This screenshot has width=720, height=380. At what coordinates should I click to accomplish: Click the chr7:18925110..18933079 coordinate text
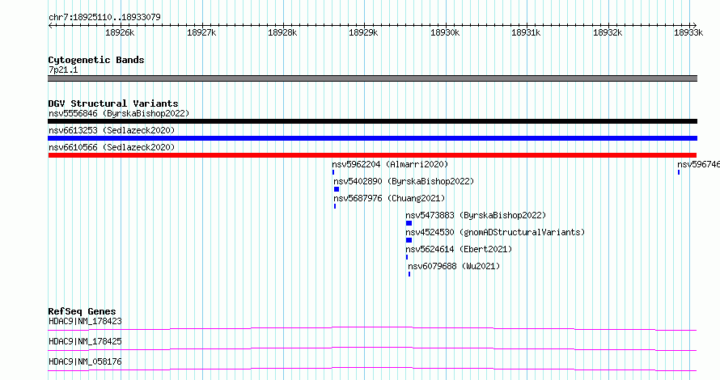pos(104,17)
